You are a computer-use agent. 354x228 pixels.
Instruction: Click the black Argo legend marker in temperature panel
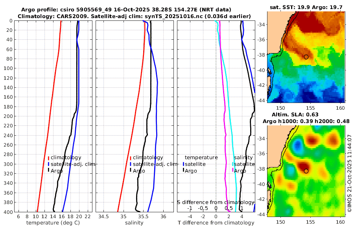click(x=48, y=171)
